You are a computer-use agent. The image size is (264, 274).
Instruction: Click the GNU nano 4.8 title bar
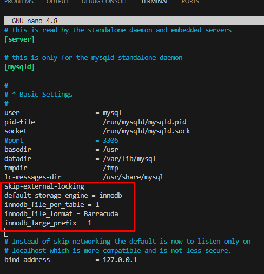134,21
